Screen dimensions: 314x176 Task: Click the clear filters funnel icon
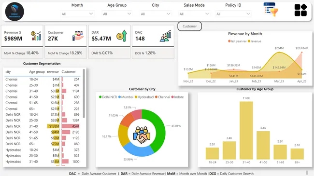click(271, 9)
